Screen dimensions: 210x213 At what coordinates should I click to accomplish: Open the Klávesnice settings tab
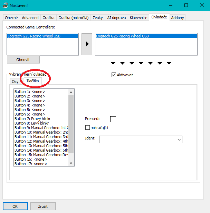pyautogui.click(x=139, y=17)
